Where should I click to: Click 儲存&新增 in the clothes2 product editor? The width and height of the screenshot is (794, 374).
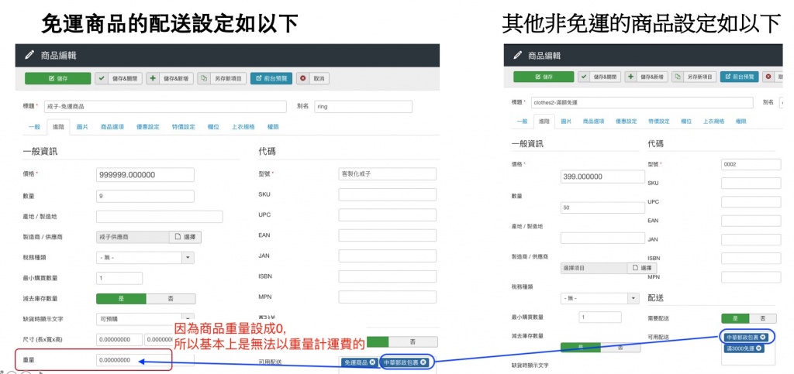(647, 77)
